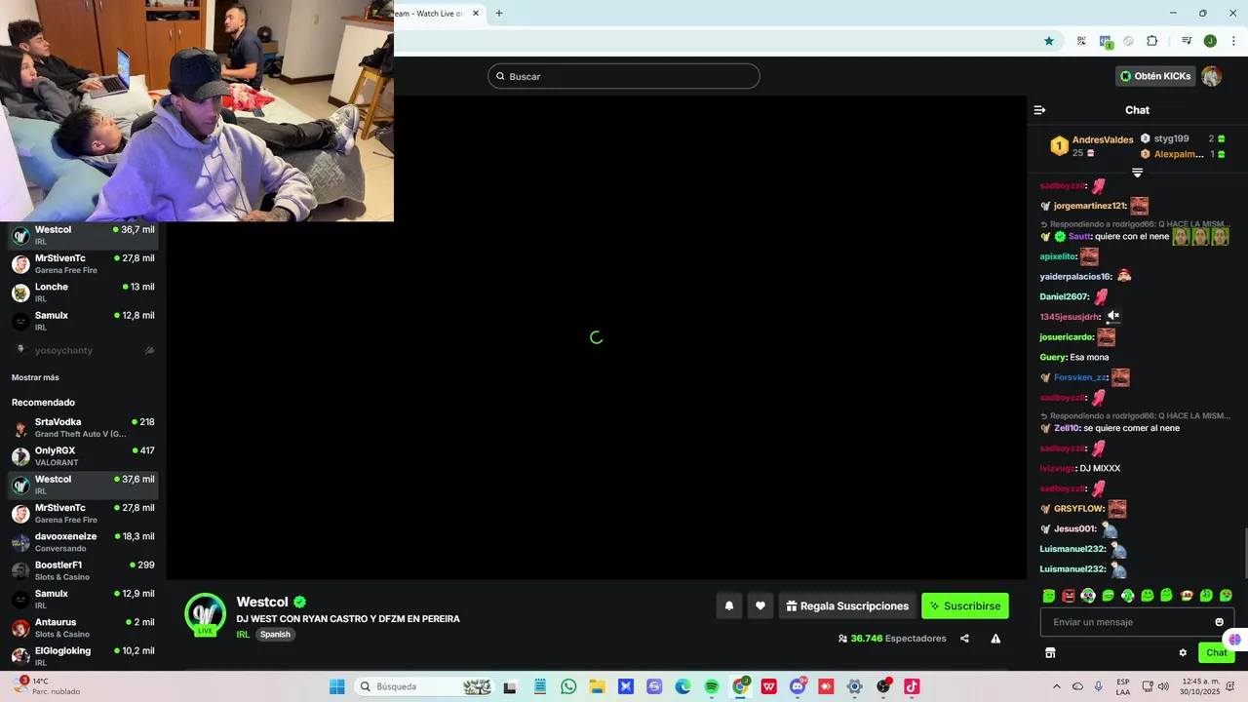This screenshot has width=1248, height=702.
Task: Expand the gift leaderboard below AndresValdes
Action: [x=1137, y=173]
